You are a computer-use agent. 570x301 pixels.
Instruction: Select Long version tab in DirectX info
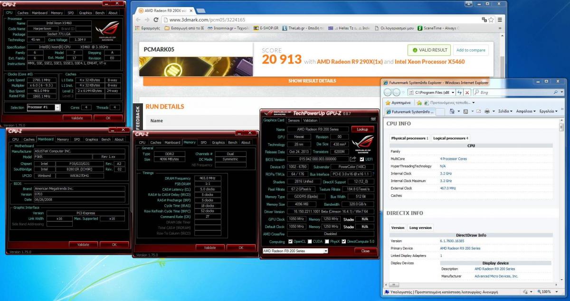click(420, 228)
